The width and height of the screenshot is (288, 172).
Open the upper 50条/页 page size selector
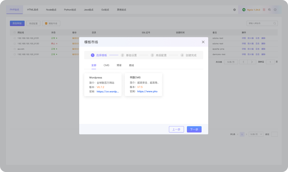tap(231, 62)
